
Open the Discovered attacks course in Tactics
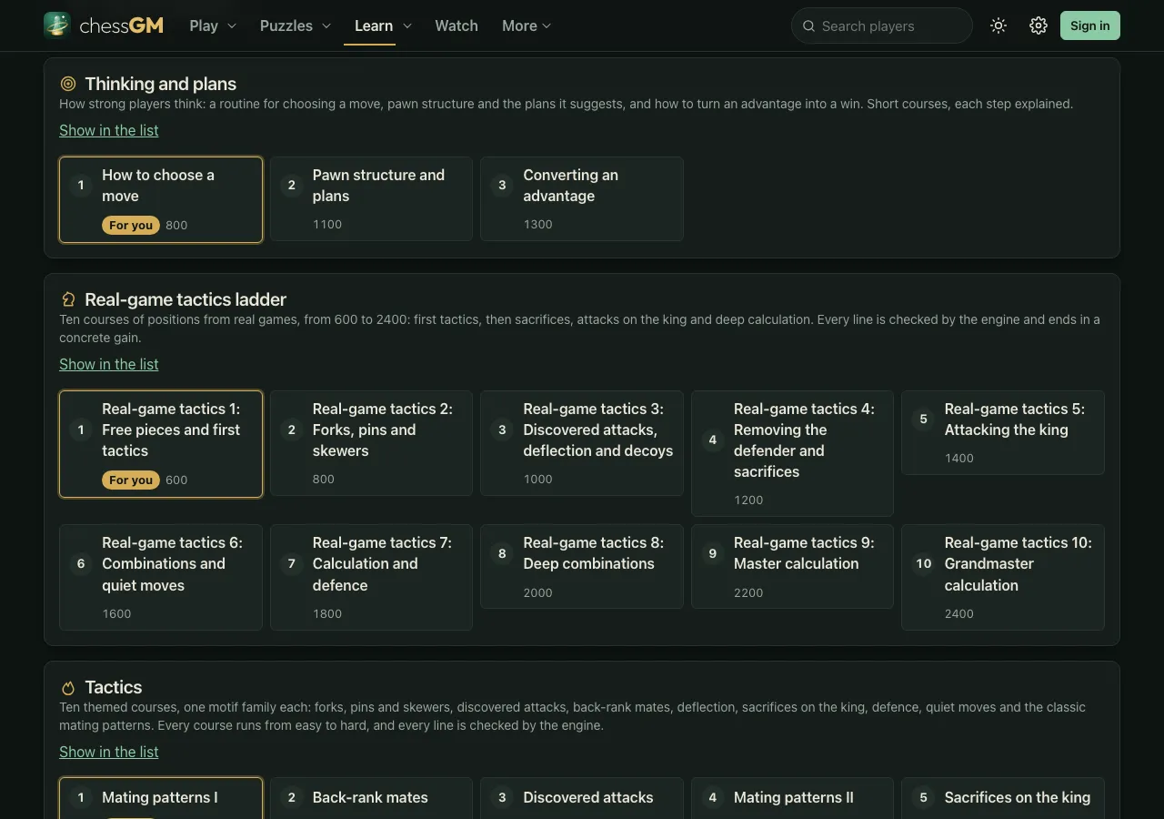tap(582, 798)
